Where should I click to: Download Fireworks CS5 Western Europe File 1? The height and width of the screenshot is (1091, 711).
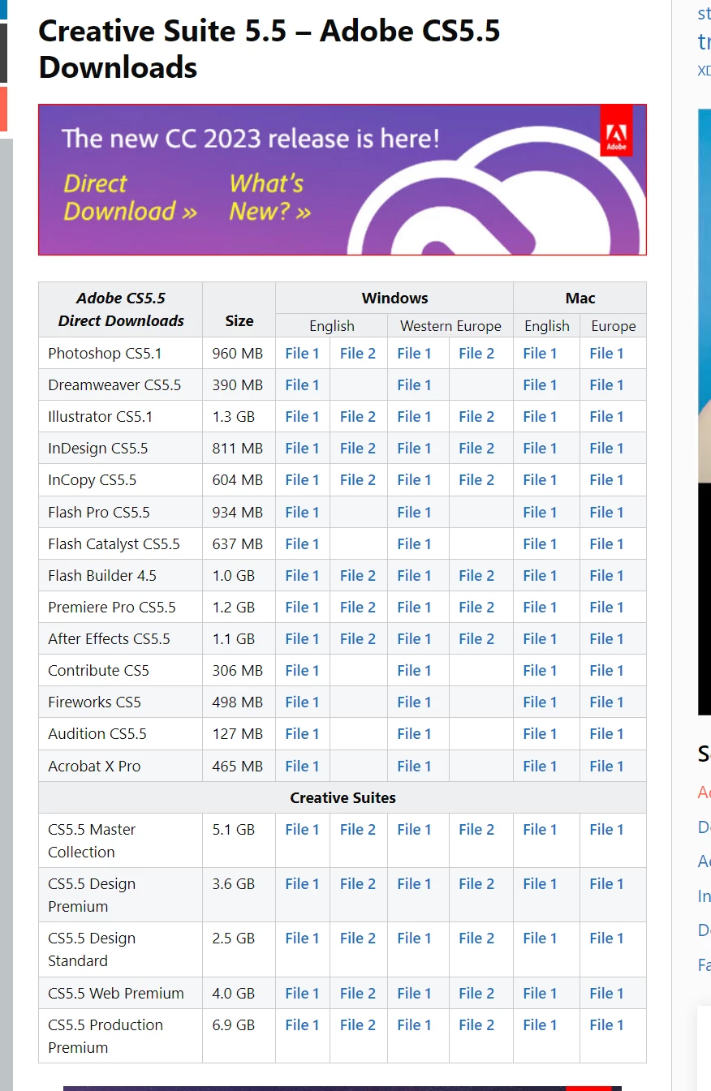point(414,702)
